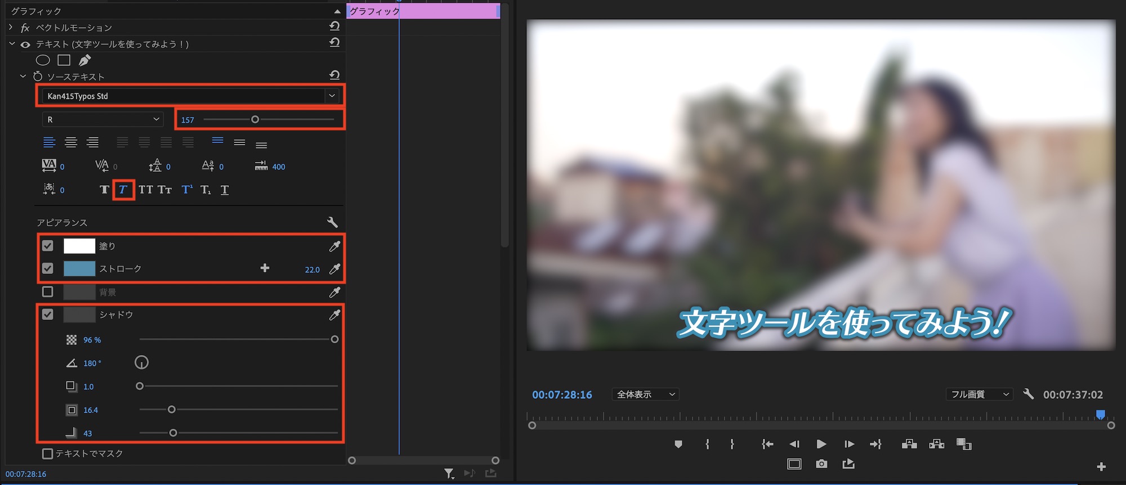
Task: Apply faux bold style
Action: 104,190
